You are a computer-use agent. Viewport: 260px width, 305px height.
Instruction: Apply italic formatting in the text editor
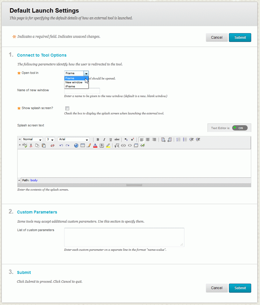[x=104, y=139]
